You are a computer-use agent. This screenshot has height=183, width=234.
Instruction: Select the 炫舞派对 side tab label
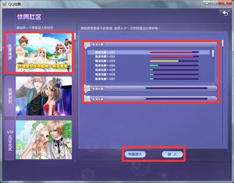[x=10, y=96]
